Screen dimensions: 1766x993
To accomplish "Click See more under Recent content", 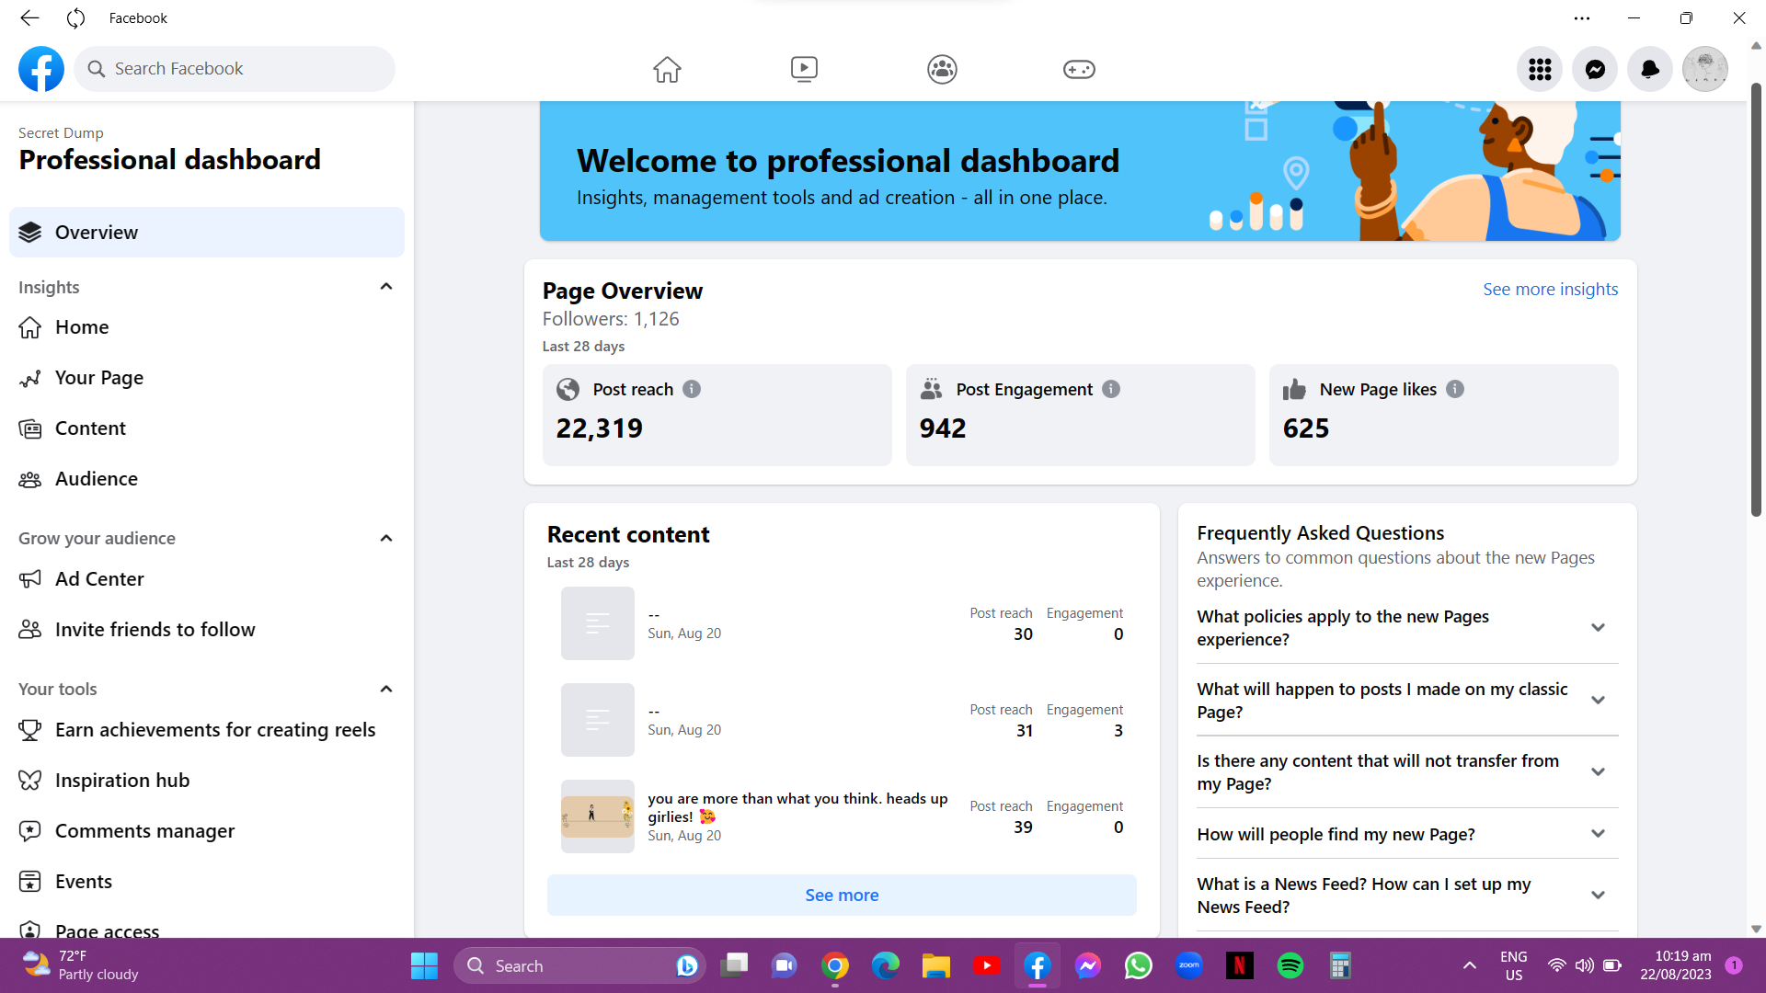I will [x=842, y=895].
